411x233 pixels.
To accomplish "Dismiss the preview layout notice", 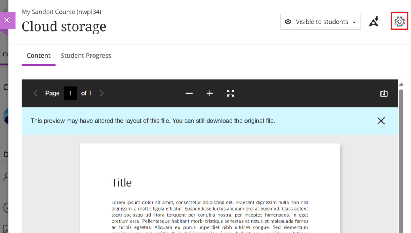I will tap(381, 121).
